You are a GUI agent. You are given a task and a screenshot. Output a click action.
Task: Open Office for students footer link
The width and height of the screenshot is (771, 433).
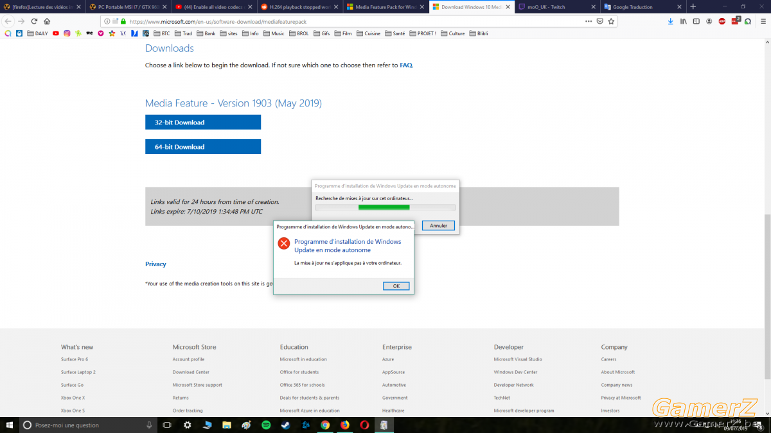[299, 372]
